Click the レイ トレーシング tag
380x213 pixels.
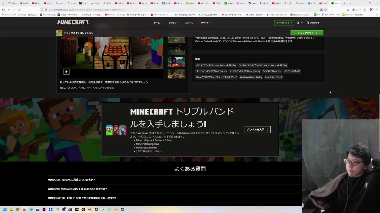(x=274, y=77)
